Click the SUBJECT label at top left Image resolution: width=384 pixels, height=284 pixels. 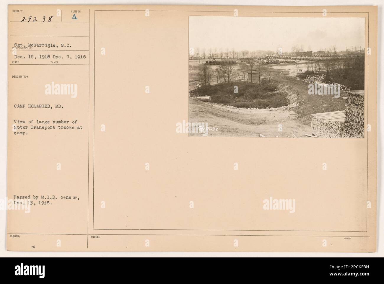pos(17,12)
